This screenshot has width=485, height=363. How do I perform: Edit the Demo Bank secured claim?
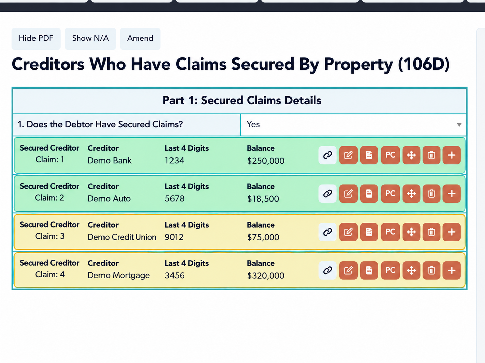point(348,155)
